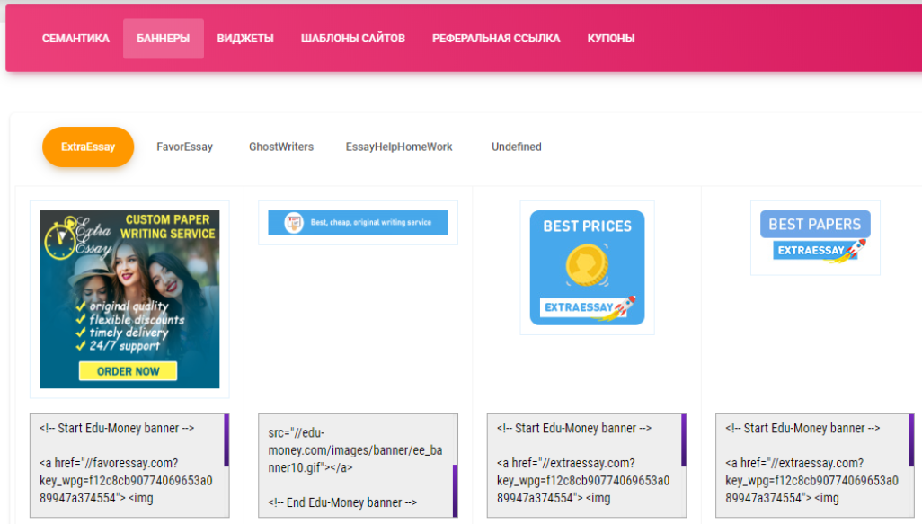Click the scrollbar of the Best Prices code box
The height and width of the screenshot is (524, 922).
684,440
